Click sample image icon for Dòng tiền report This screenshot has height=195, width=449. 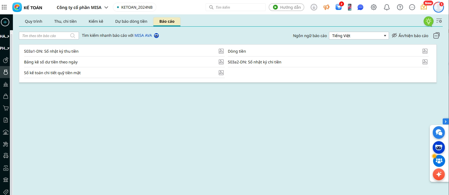pos(425,51)
